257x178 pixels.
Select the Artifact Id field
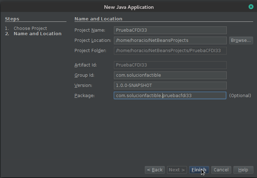[170, 65]
